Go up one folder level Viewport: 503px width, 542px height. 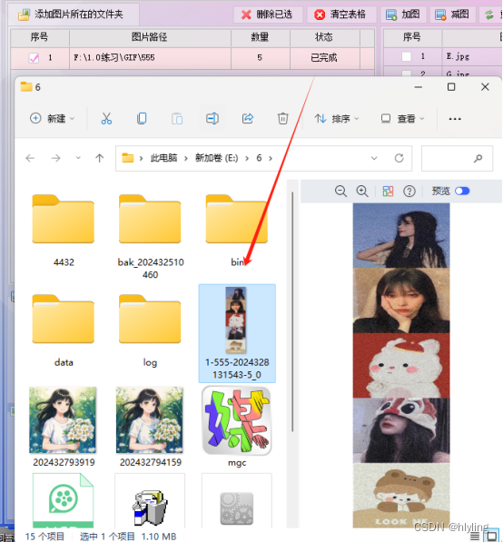(100, 158)
